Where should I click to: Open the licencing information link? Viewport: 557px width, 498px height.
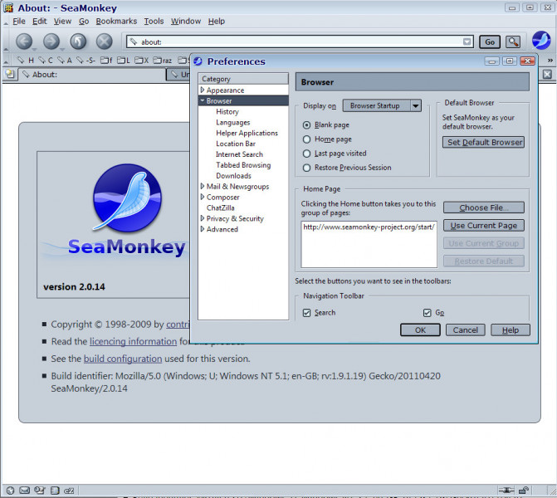(x=133, y=341)
